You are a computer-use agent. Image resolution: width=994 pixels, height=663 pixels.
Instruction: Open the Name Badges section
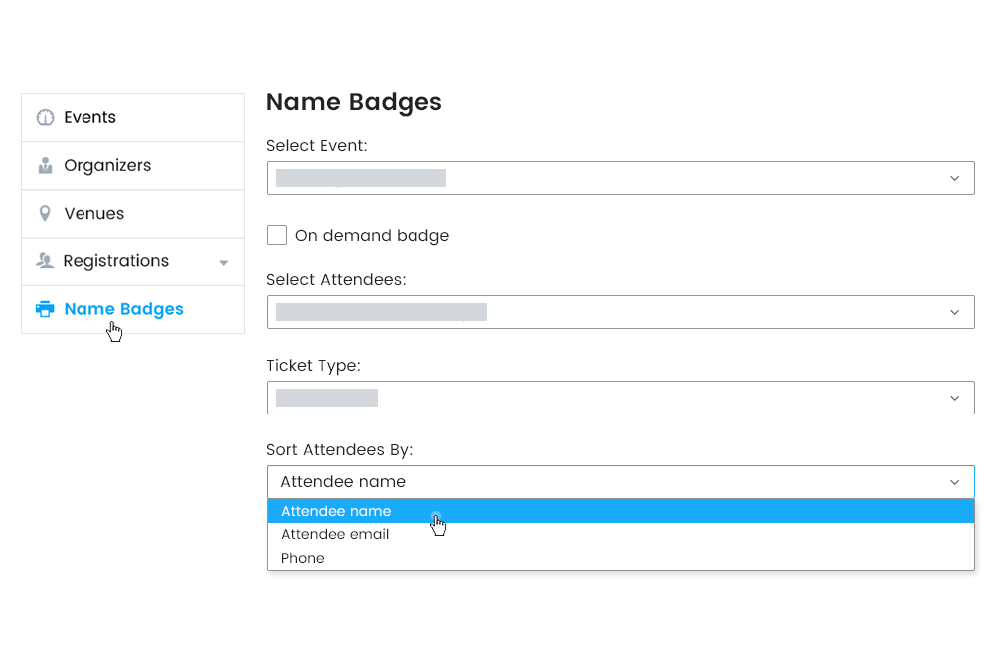pyautogui.click(x=123, y=309)
